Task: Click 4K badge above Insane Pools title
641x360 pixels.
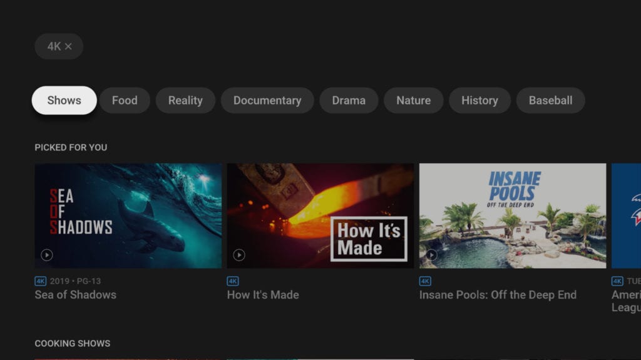Action: (425, 281)
